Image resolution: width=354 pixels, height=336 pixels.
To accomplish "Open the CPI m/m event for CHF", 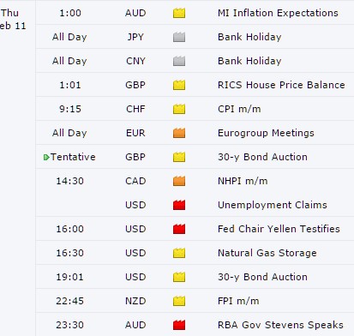I will [x=239, y=109].
